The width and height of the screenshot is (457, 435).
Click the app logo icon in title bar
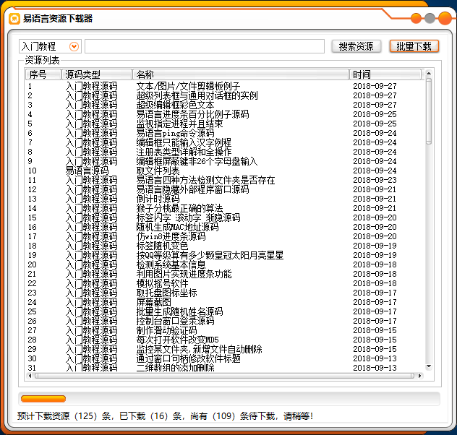click(14, 19)
